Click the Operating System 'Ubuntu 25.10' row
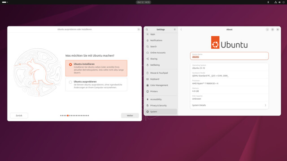 coord(229,67)
